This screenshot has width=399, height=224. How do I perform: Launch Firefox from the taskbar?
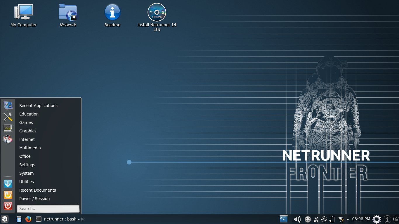[x=28, y=219]
